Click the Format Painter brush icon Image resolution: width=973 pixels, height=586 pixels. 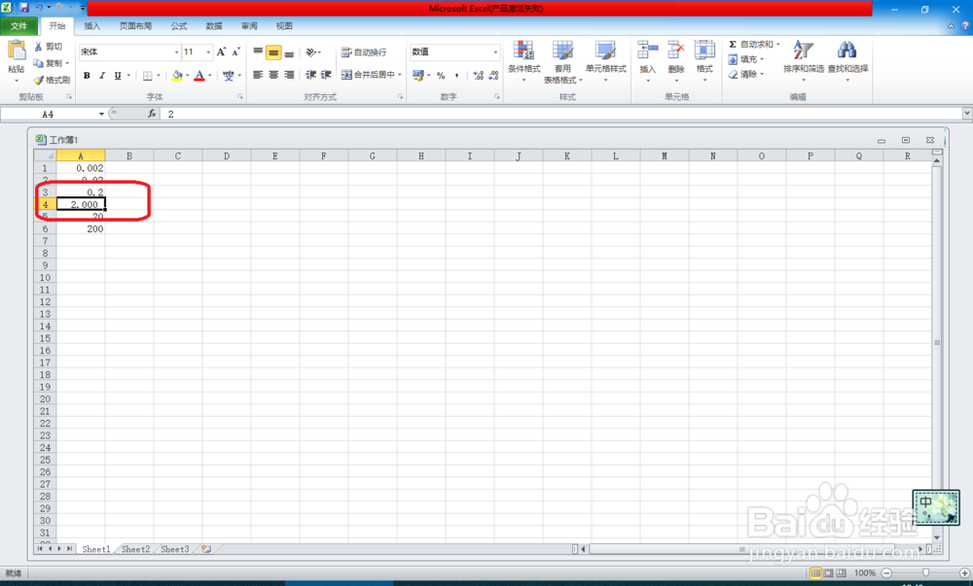[x=39, y=80]
